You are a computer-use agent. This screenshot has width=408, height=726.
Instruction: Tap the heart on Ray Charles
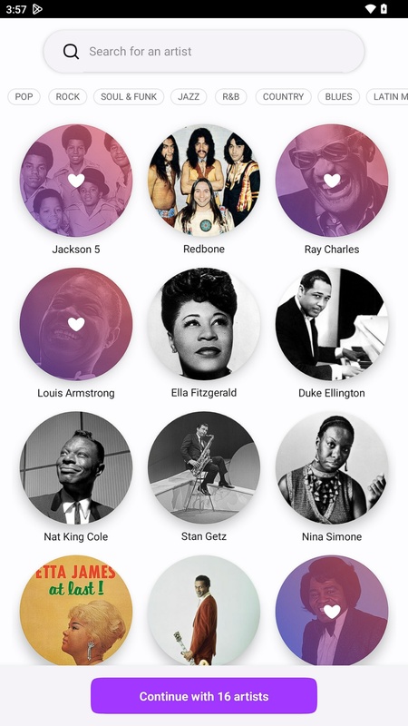pyautogui.click(x=332, y=181)
